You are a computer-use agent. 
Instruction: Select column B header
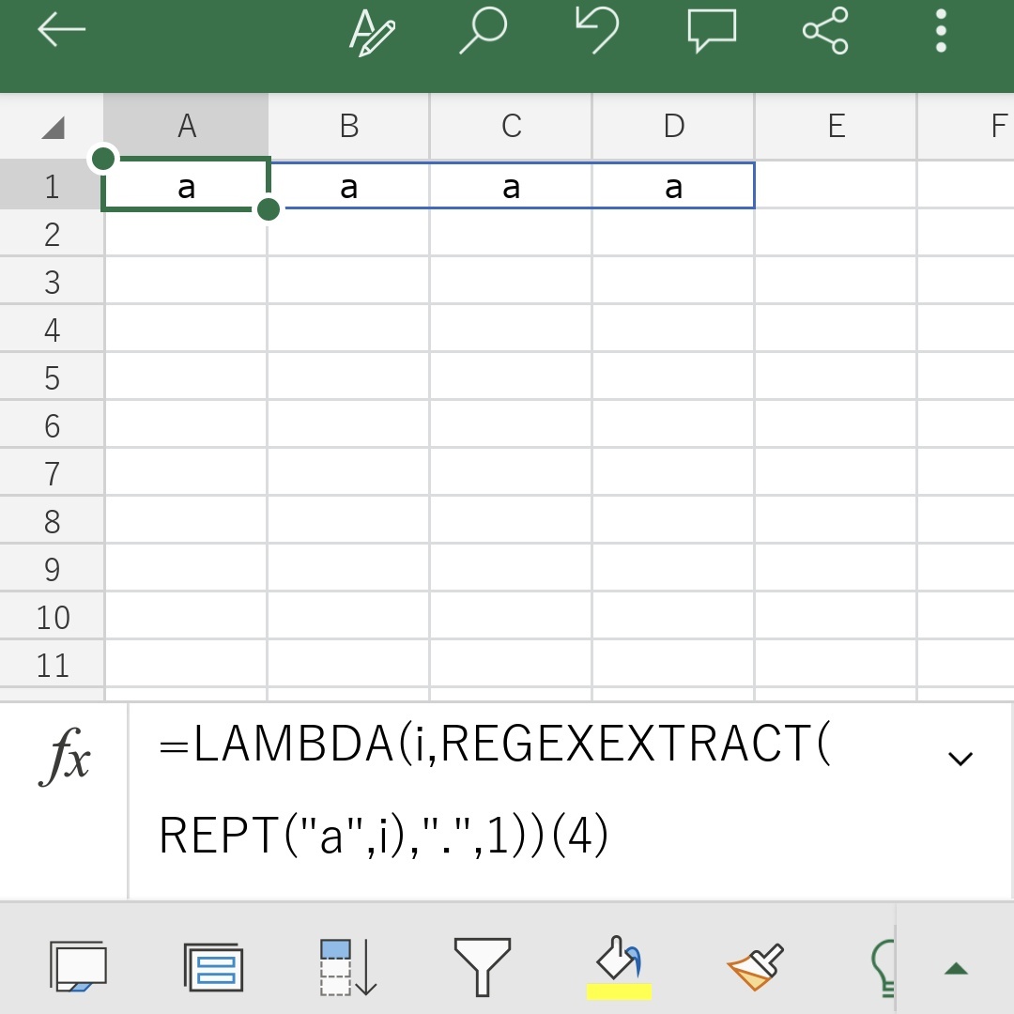click(x=349, y=126)
